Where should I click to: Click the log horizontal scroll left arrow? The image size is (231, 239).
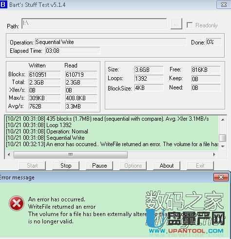coord(9,154)
